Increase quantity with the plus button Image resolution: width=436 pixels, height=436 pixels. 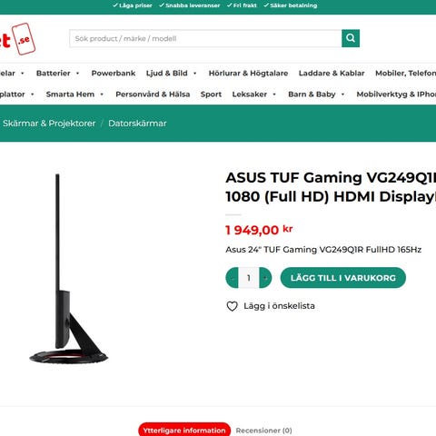click(x=265, y=278)
